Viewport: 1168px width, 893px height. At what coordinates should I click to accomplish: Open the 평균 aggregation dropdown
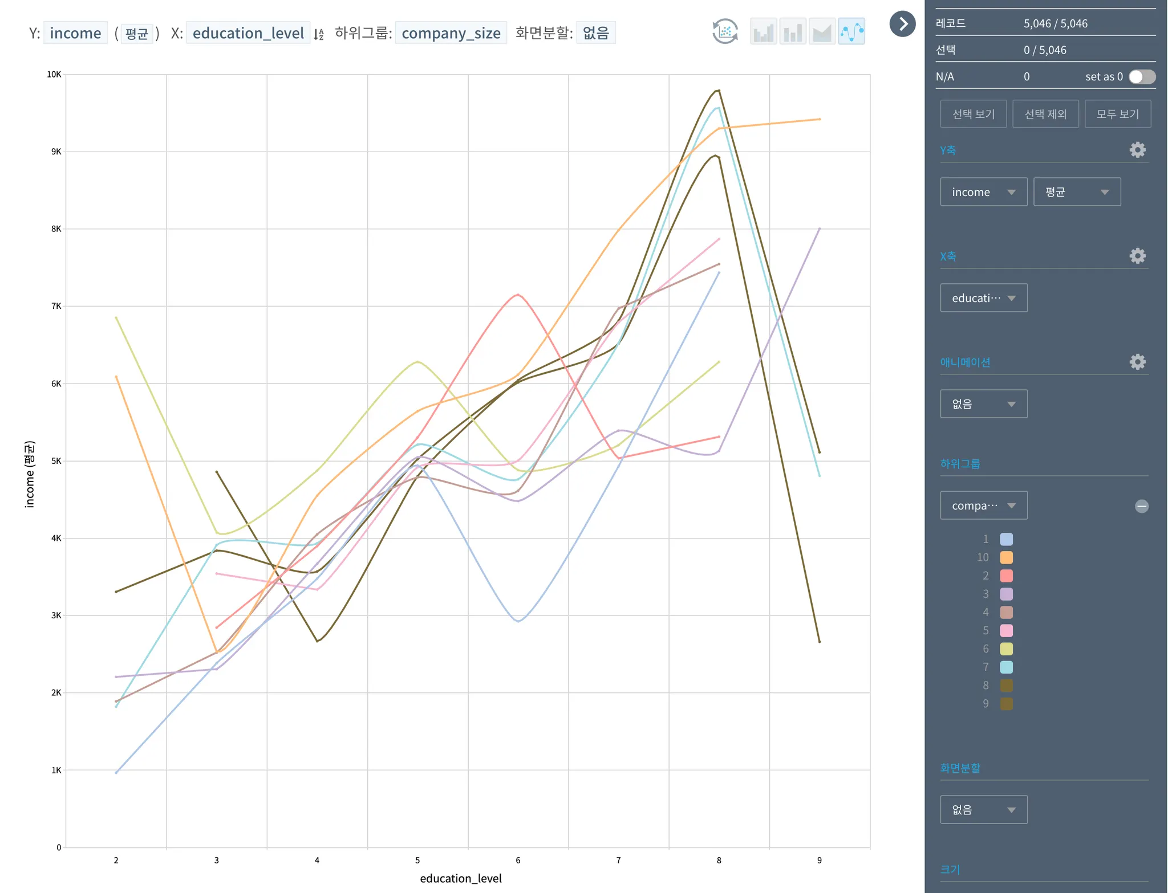(1077, 192)
